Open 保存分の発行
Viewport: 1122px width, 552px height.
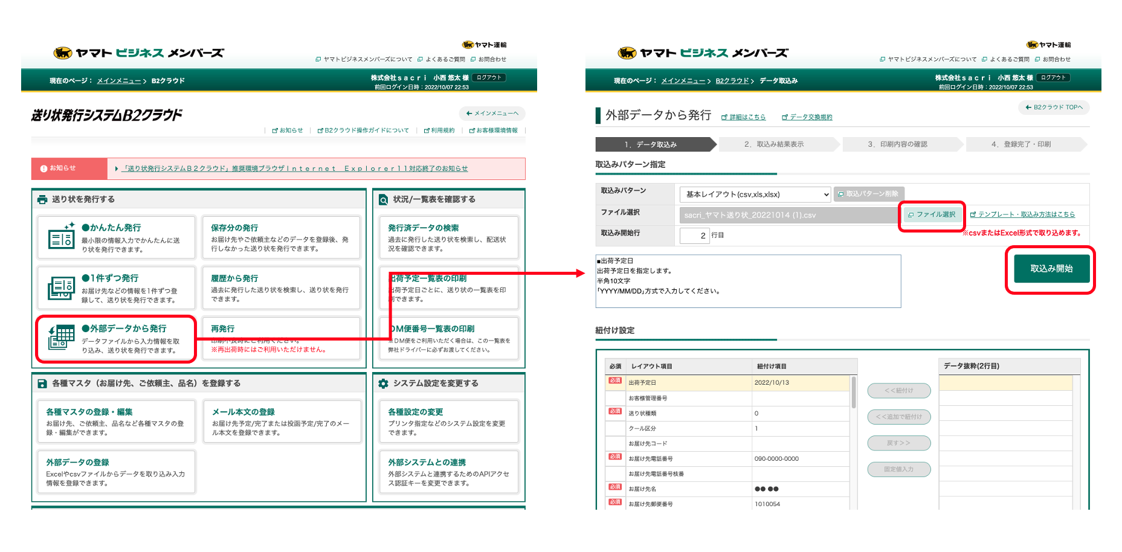(282, 237)
